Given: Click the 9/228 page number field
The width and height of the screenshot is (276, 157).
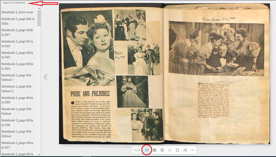Looking at the screenshot, I should 137,150.
